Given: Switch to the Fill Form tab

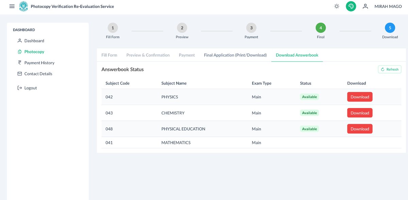Looking at the screenshot, I should coord(109,55).
